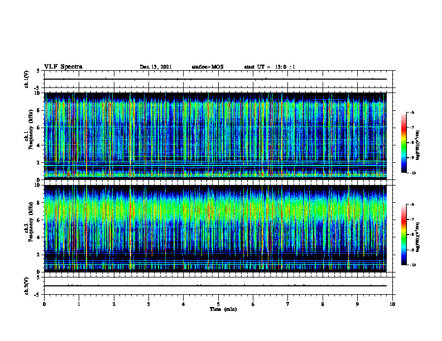Click the ch.1 "Frequency (kHz)" axis label

31,130
